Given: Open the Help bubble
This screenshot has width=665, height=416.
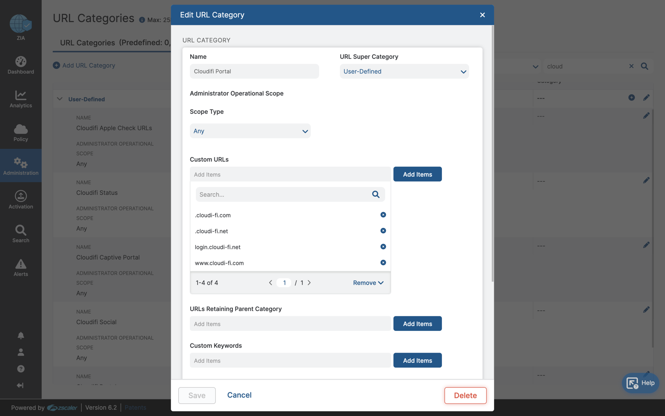Looking at the screenshot, I should tap(640, 383).
